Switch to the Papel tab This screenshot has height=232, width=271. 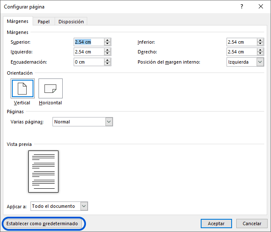(x=44, y=22)
